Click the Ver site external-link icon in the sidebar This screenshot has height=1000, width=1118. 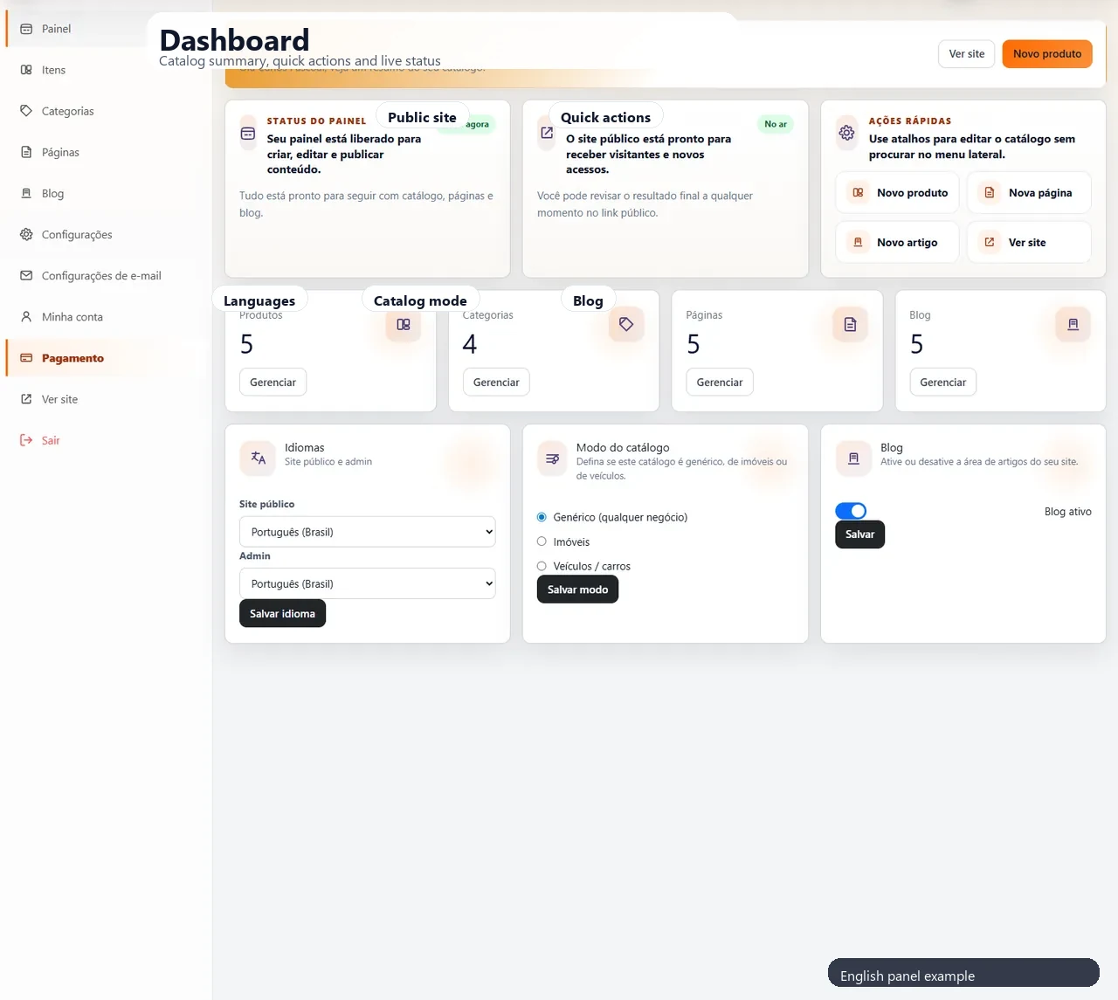[26, 399]
